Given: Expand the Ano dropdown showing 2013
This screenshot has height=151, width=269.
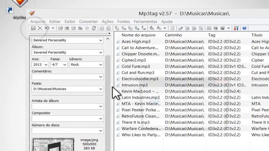Looking at the screenshot, I should coord(46,65).
